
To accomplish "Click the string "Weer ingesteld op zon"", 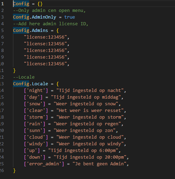I will coord(85,131).
